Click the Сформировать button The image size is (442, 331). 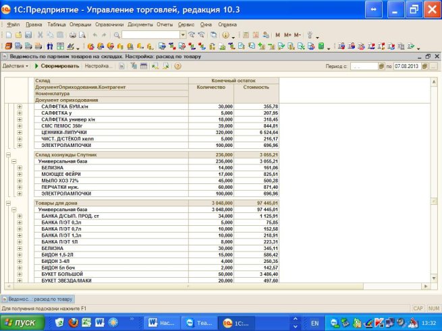click(x=57, y=66)
